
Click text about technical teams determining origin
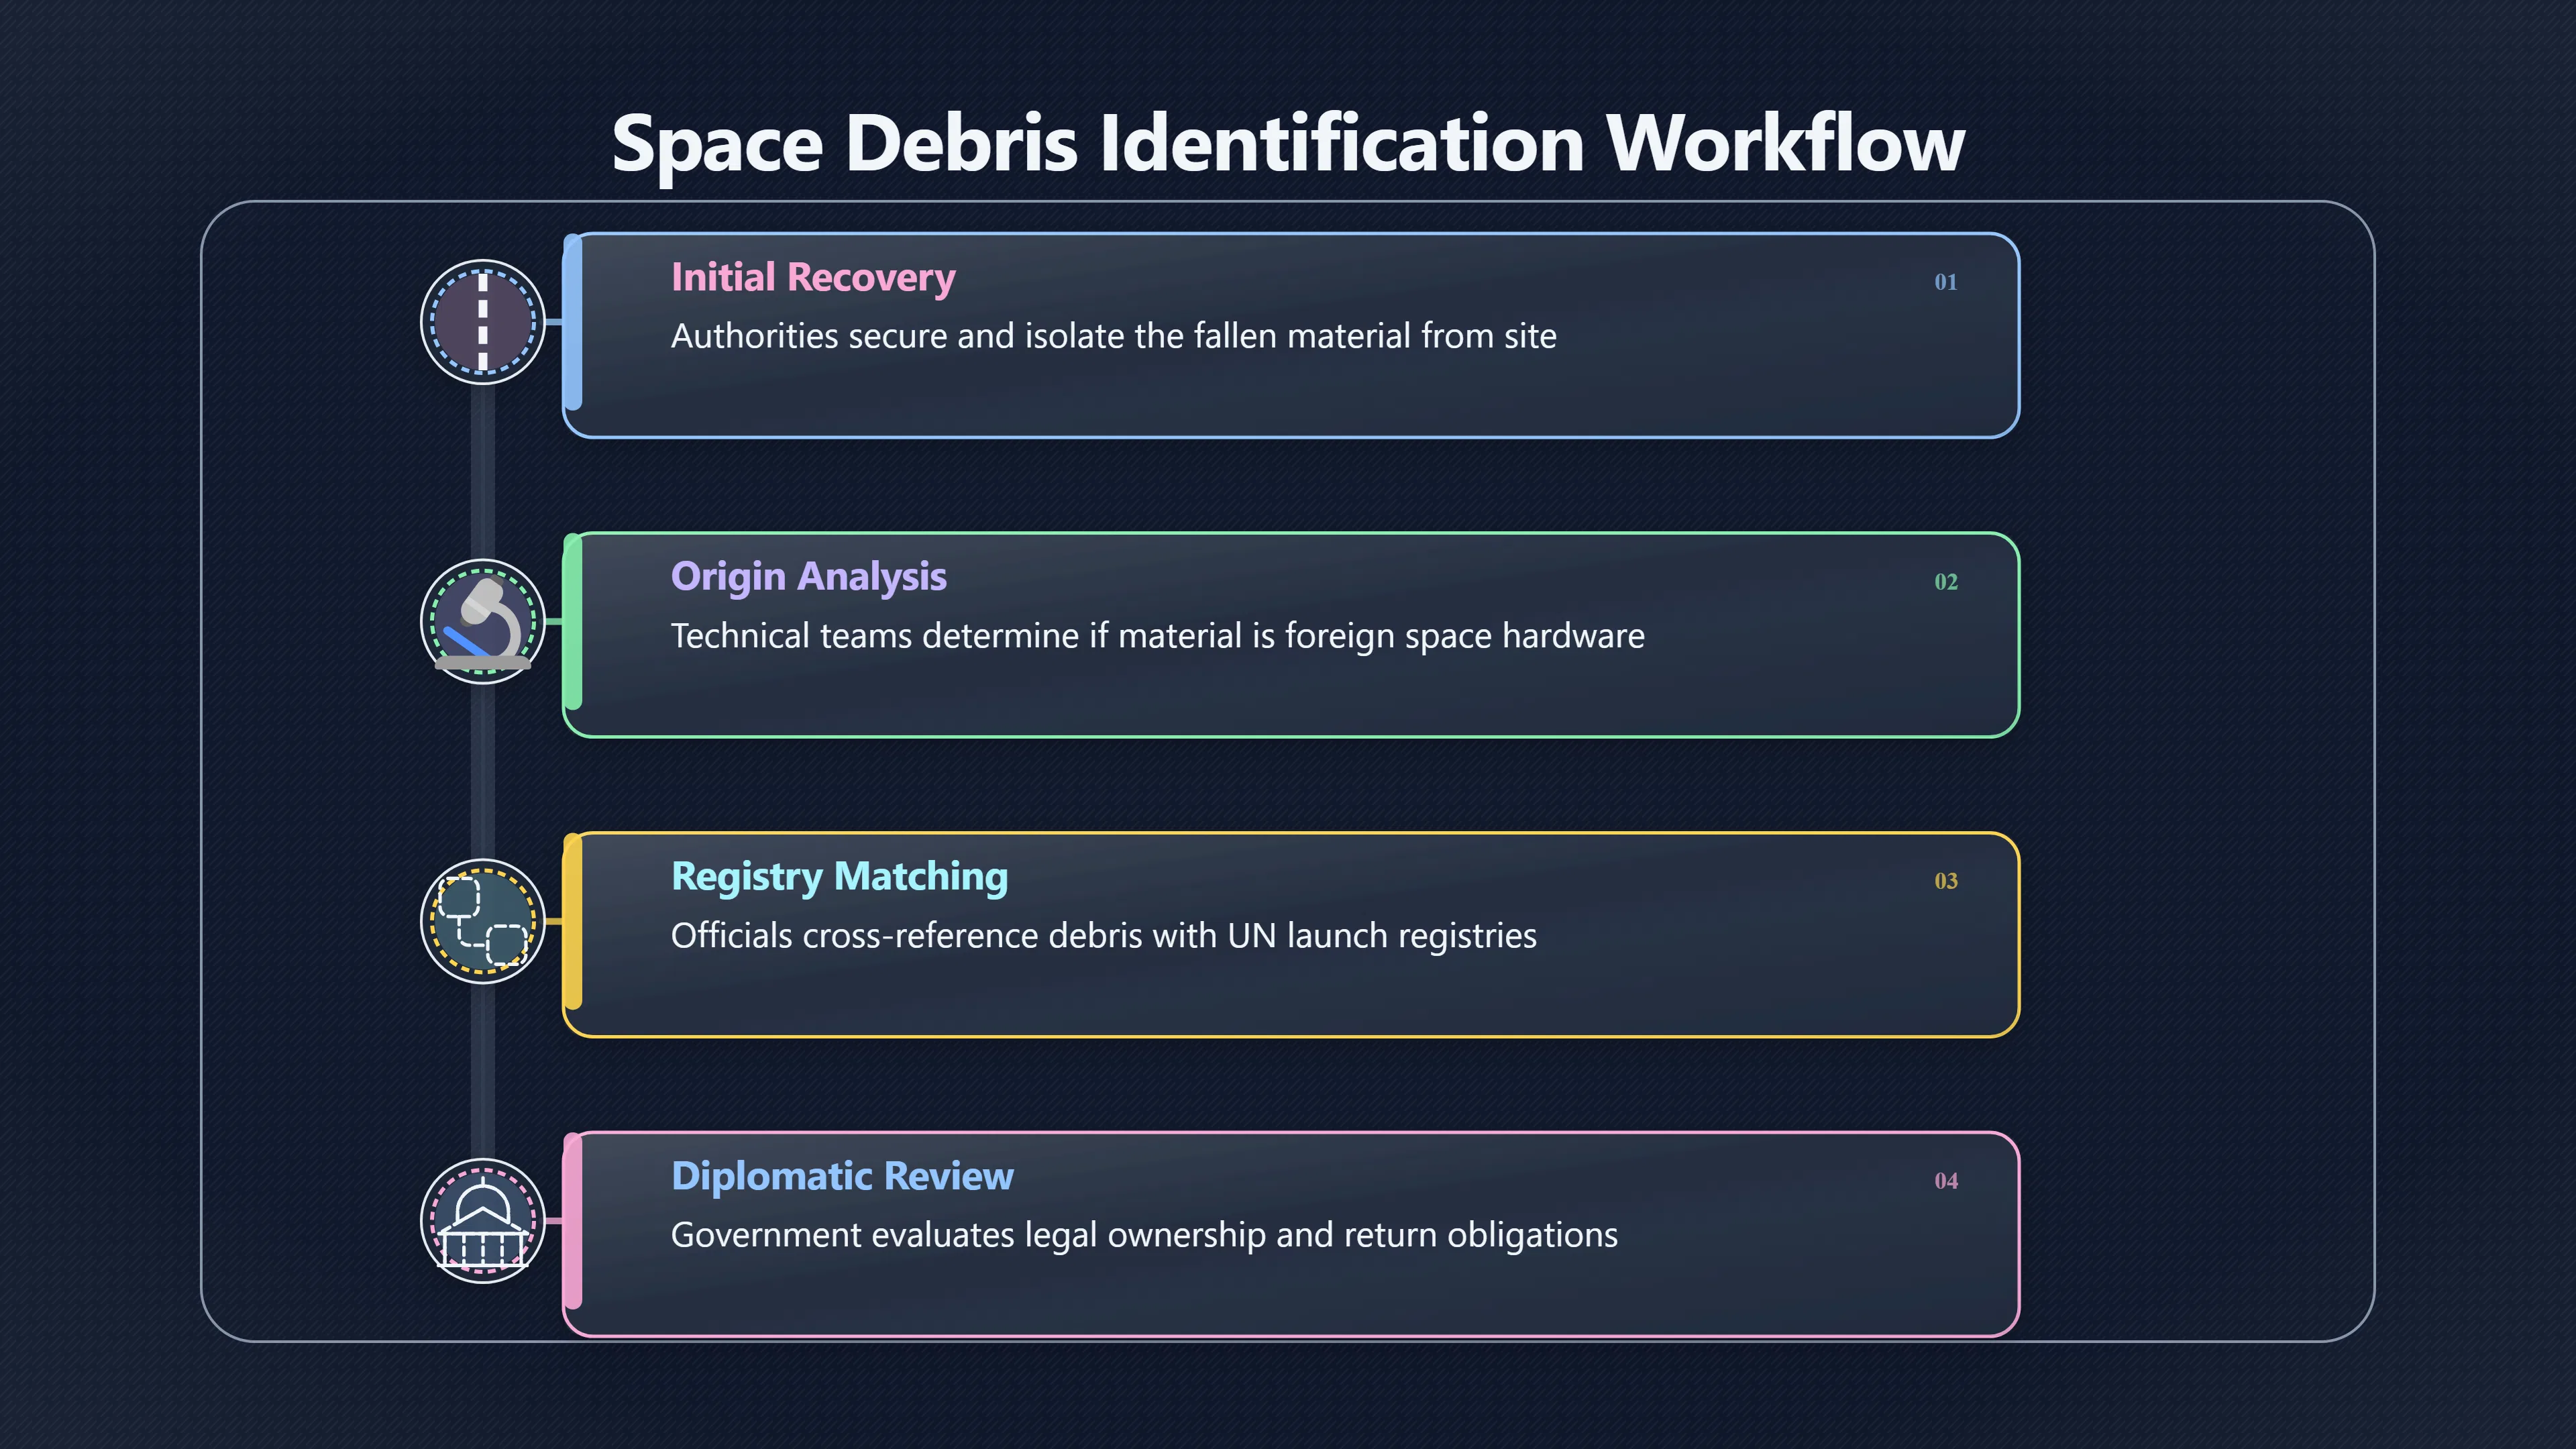(x=1157, y=636)
